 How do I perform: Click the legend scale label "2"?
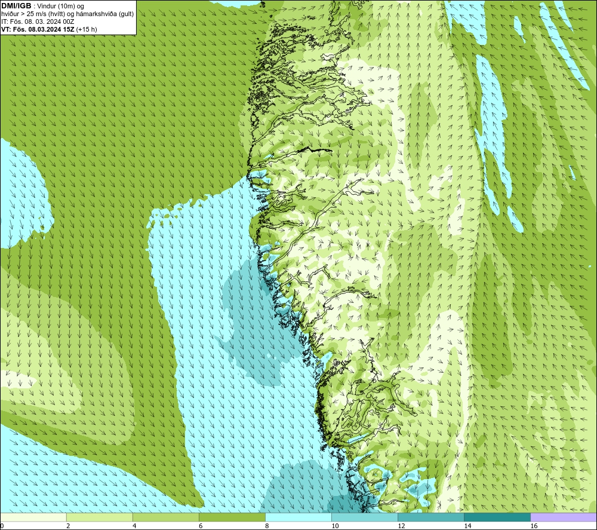(68, 526)
